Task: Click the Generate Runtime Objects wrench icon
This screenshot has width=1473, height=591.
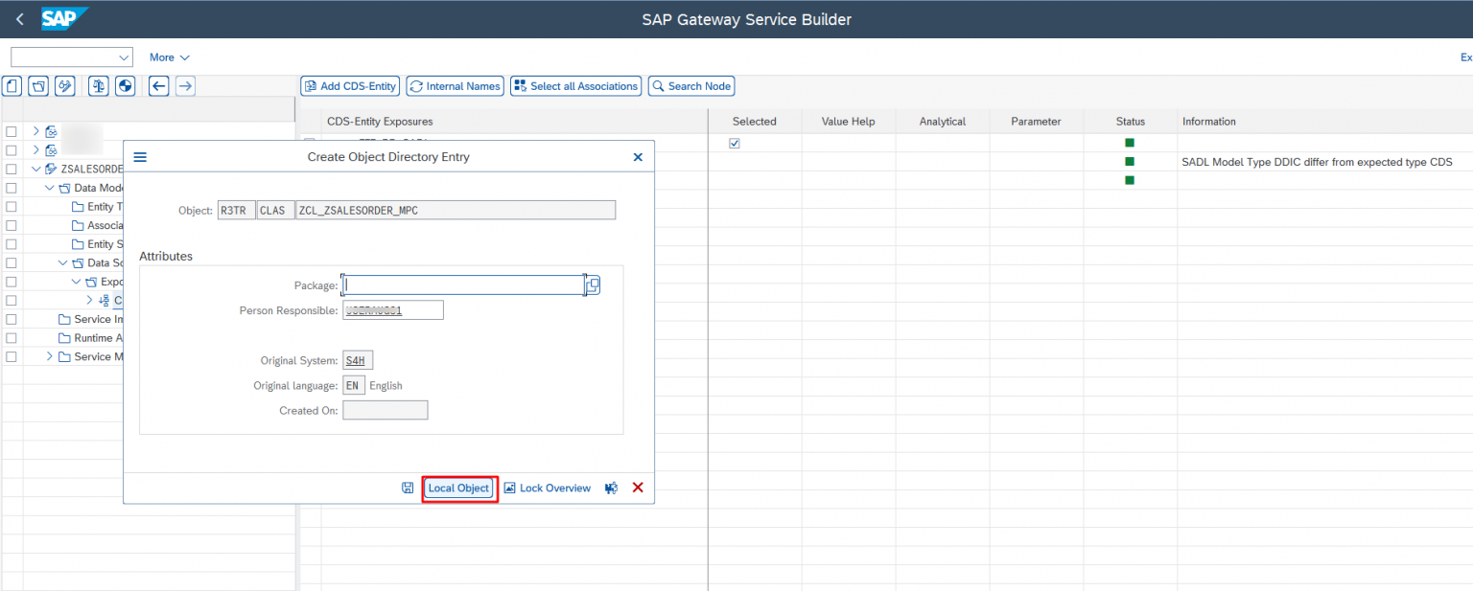Action: [x=64, y=85]
